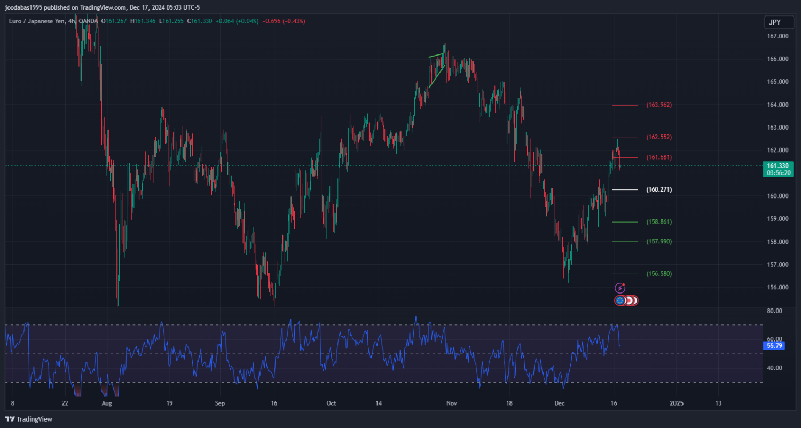Click the RSI value label 55.79
Viewport: 801px width, 428px height.
[x=774, y=346]
